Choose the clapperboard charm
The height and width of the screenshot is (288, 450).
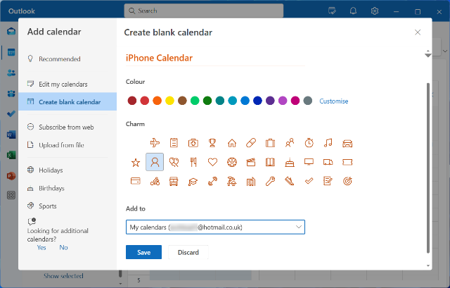click(x=251, y=163)
